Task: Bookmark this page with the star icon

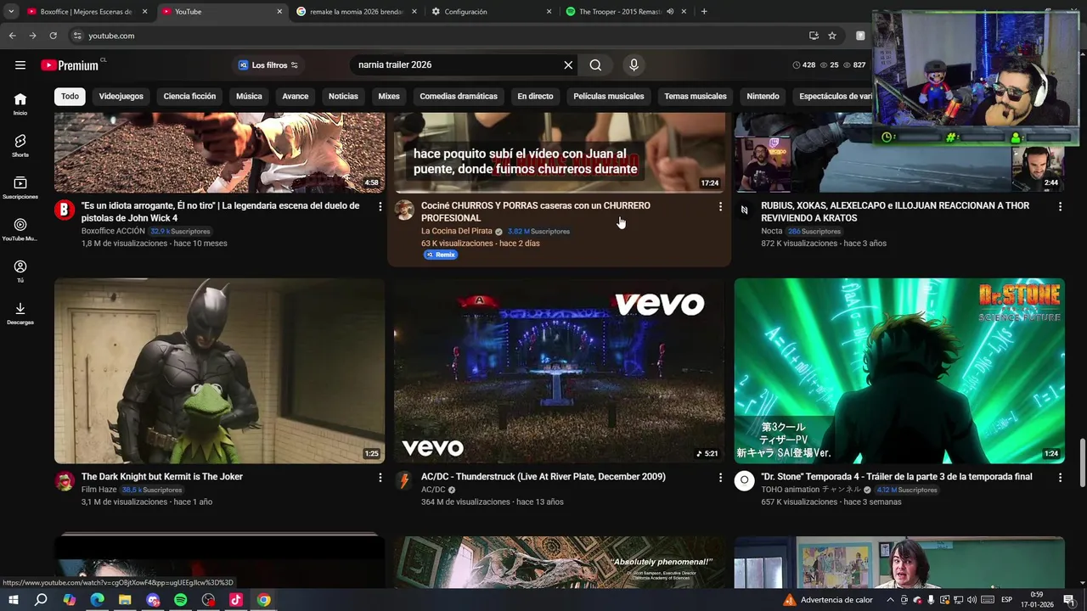Action: pos(832,36)
